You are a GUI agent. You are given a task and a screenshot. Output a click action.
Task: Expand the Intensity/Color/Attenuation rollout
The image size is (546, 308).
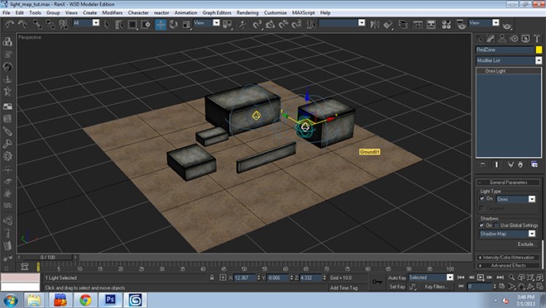pyautogui.click(x=509, y=258)
